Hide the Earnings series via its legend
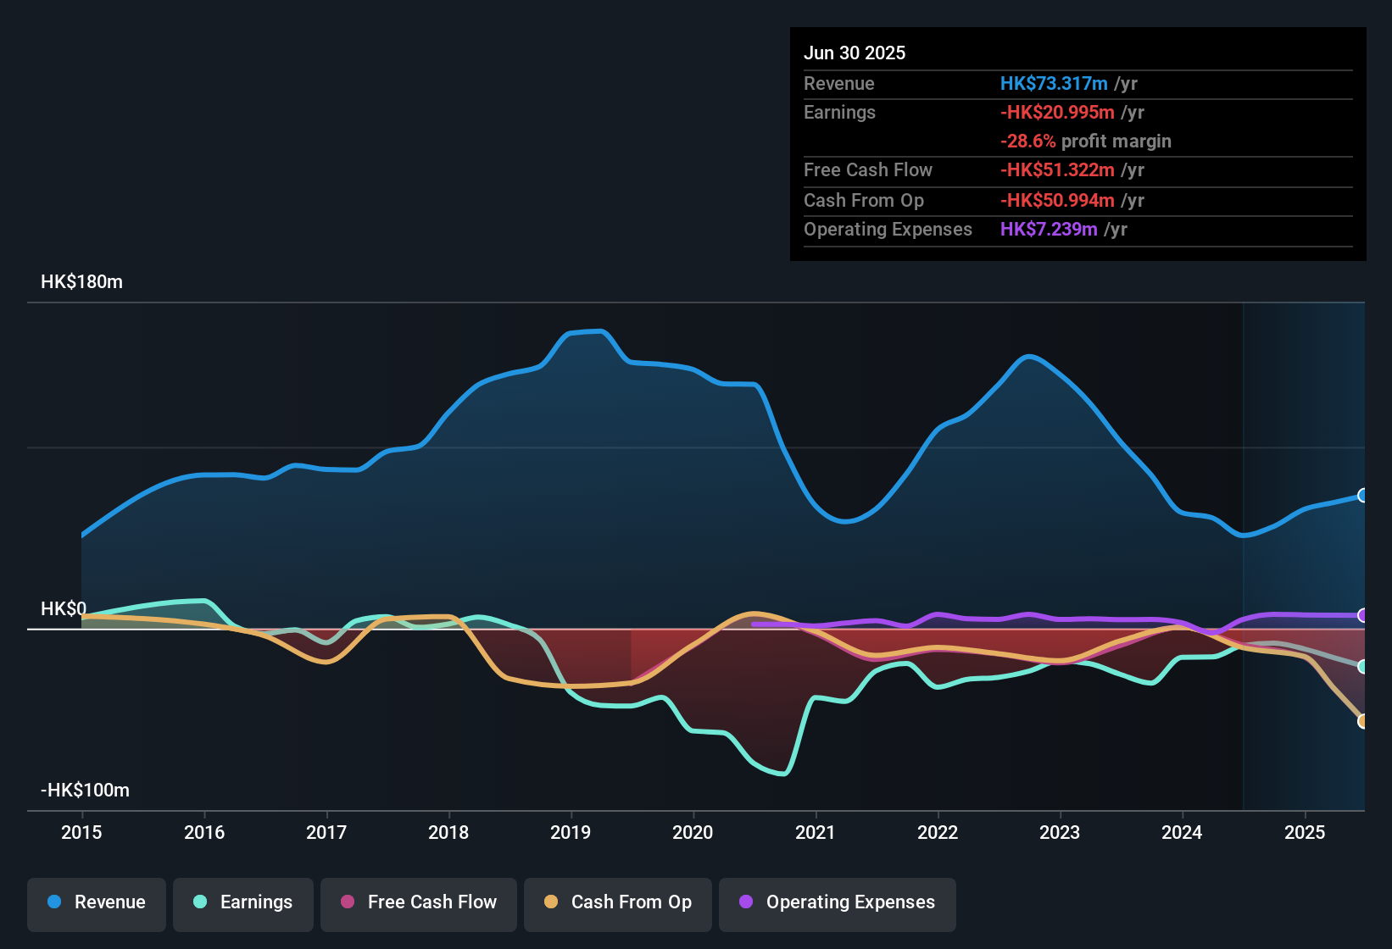1392x949 pixels. click(x=242, y=903)
